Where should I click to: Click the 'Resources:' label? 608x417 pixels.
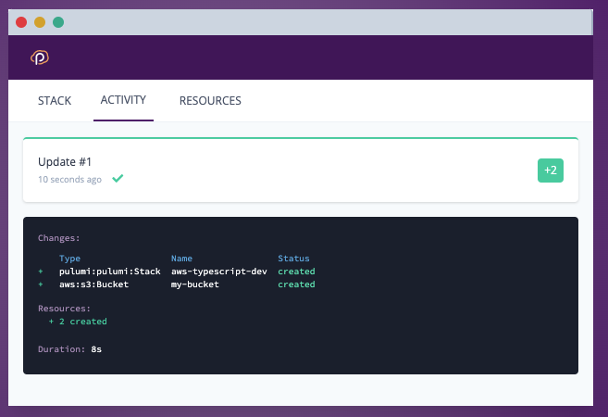pyautogui.click(x=64, y=309)
